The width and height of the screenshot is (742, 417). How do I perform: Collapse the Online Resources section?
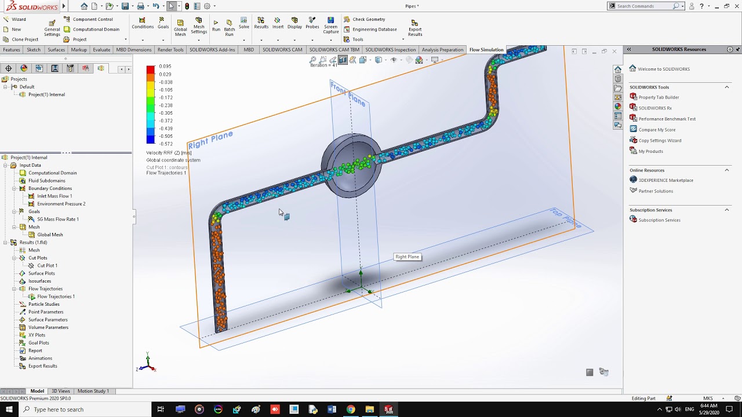pyautogui.click(x=727, y=170)
